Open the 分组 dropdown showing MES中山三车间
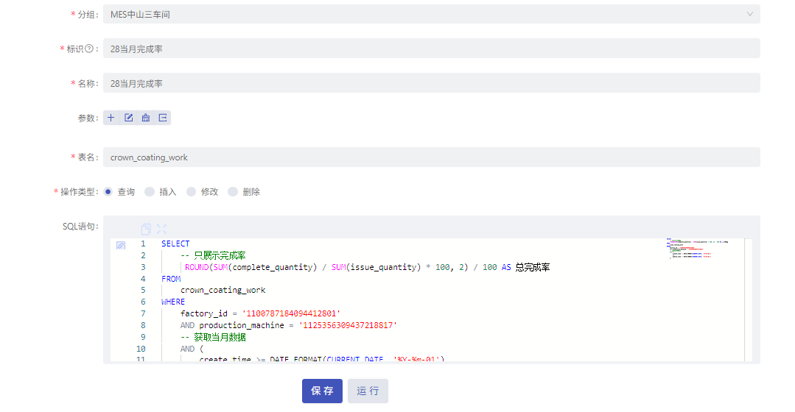Viewport: 795px width, 412px height. (x=432, y=14)
